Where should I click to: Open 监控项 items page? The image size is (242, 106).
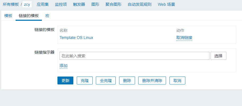point(61,4)
